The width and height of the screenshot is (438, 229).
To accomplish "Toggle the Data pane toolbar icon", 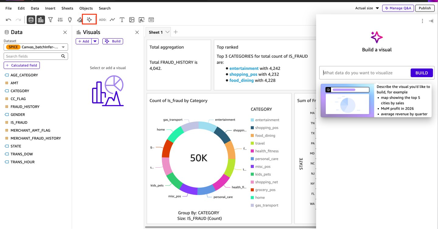I will [31, 20].
